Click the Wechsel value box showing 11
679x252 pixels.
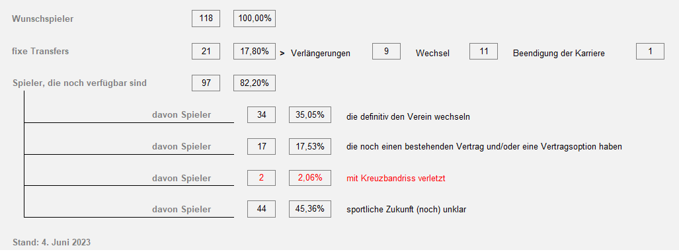[x=484, y=51]
